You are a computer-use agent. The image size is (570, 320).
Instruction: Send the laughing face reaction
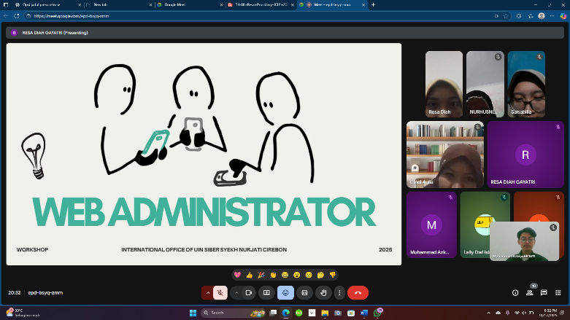[285, 275]
